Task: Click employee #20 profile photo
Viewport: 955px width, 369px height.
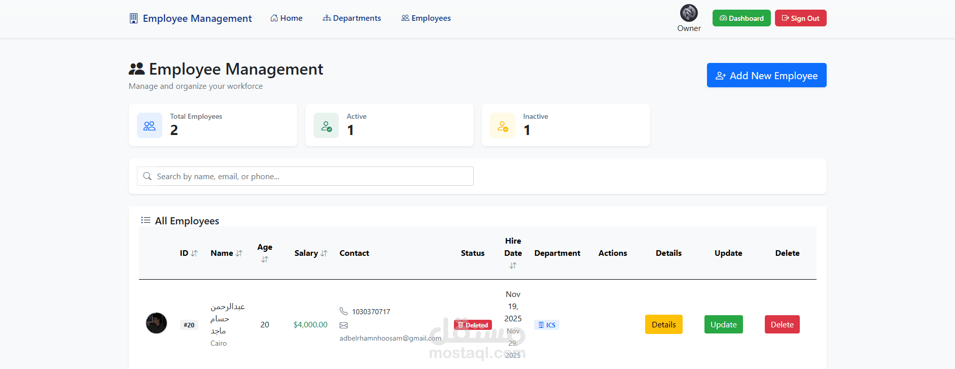Action: click(156, 323)
